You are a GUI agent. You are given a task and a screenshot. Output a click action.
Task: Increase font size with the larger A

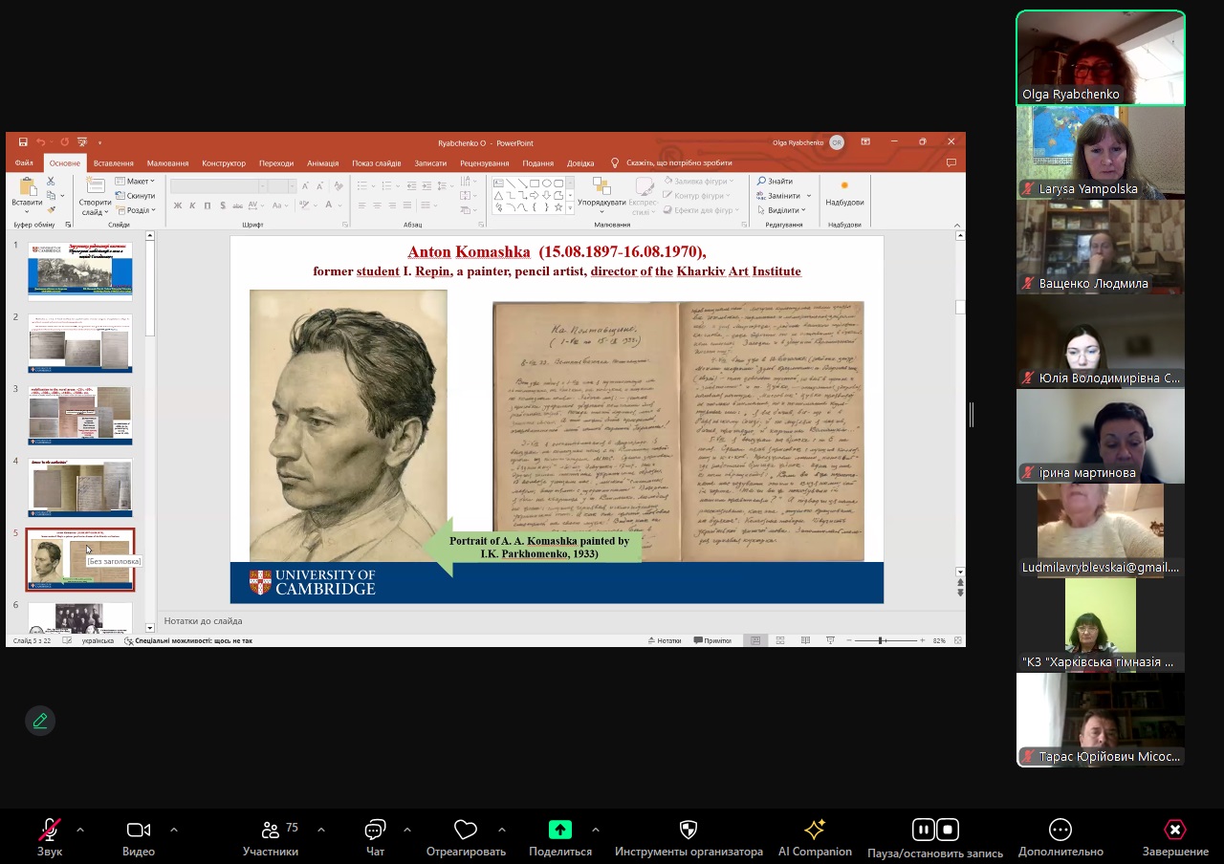(305, 186)
